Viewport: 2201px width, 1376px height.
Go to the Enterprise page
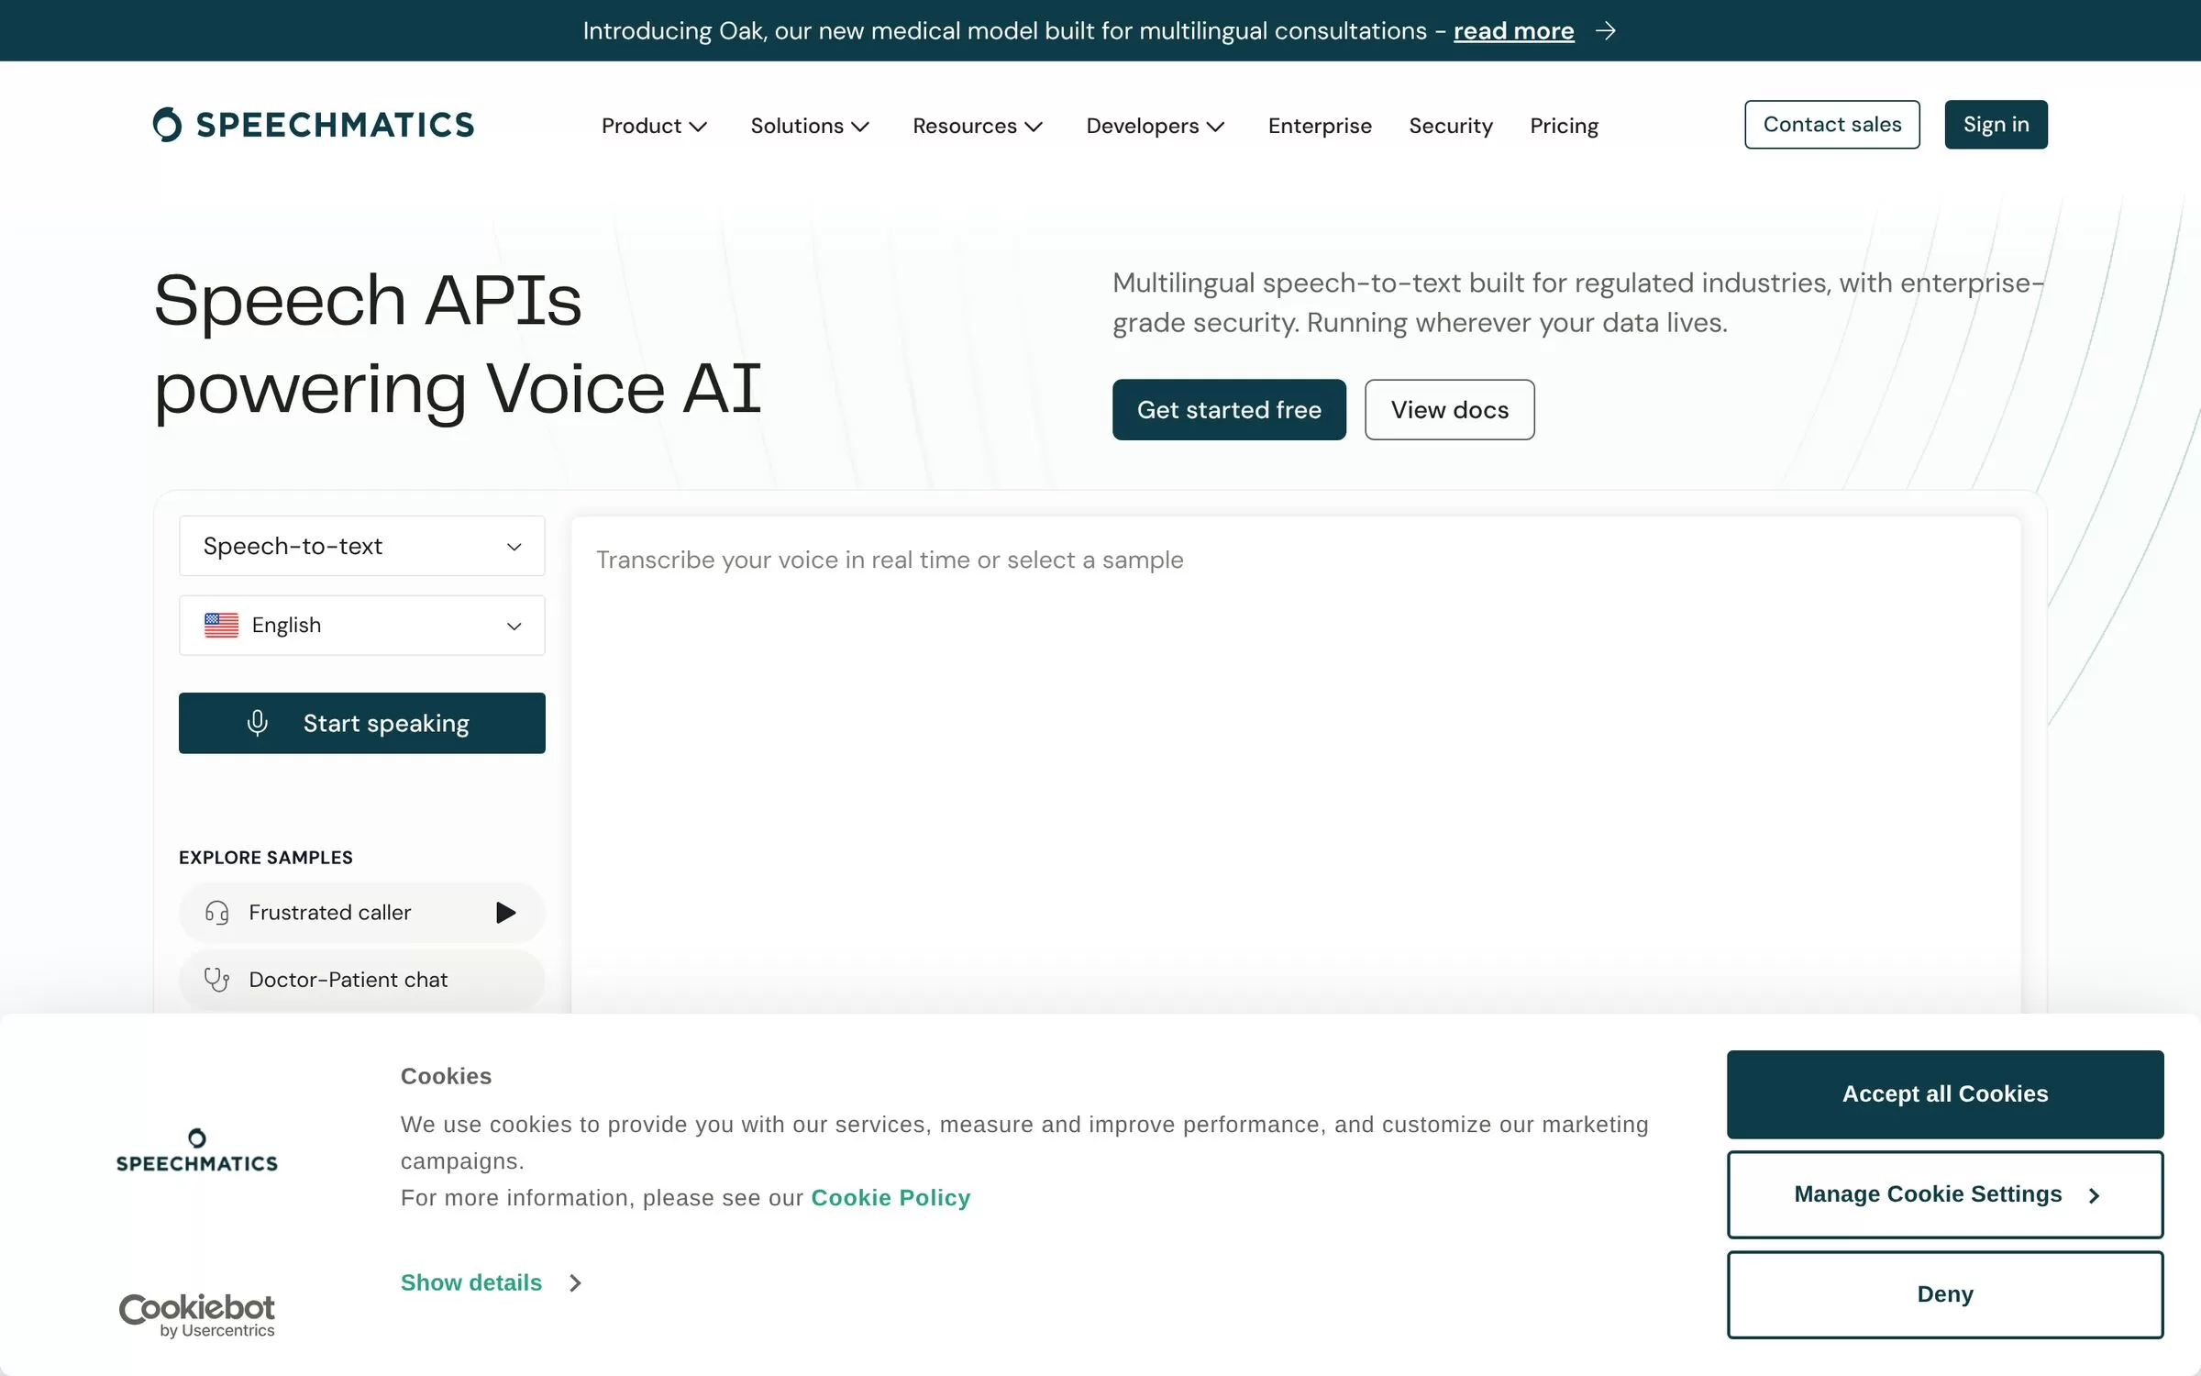tap(1320, 126)
